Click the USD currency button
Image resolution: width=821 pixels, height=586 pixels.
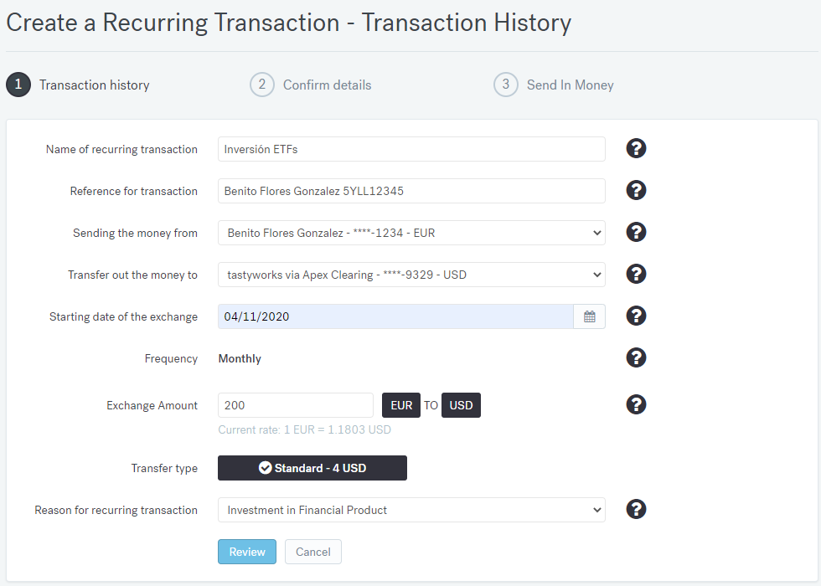tap(461, 405)
